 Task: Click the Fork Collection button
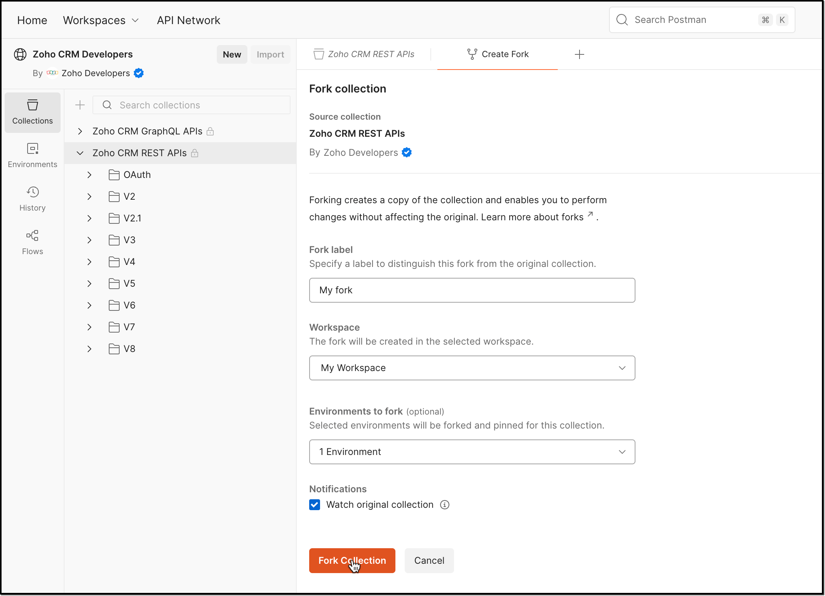[352, 560]
